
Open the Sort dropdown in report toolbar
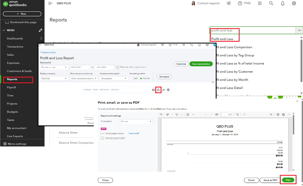pos(95,90)
